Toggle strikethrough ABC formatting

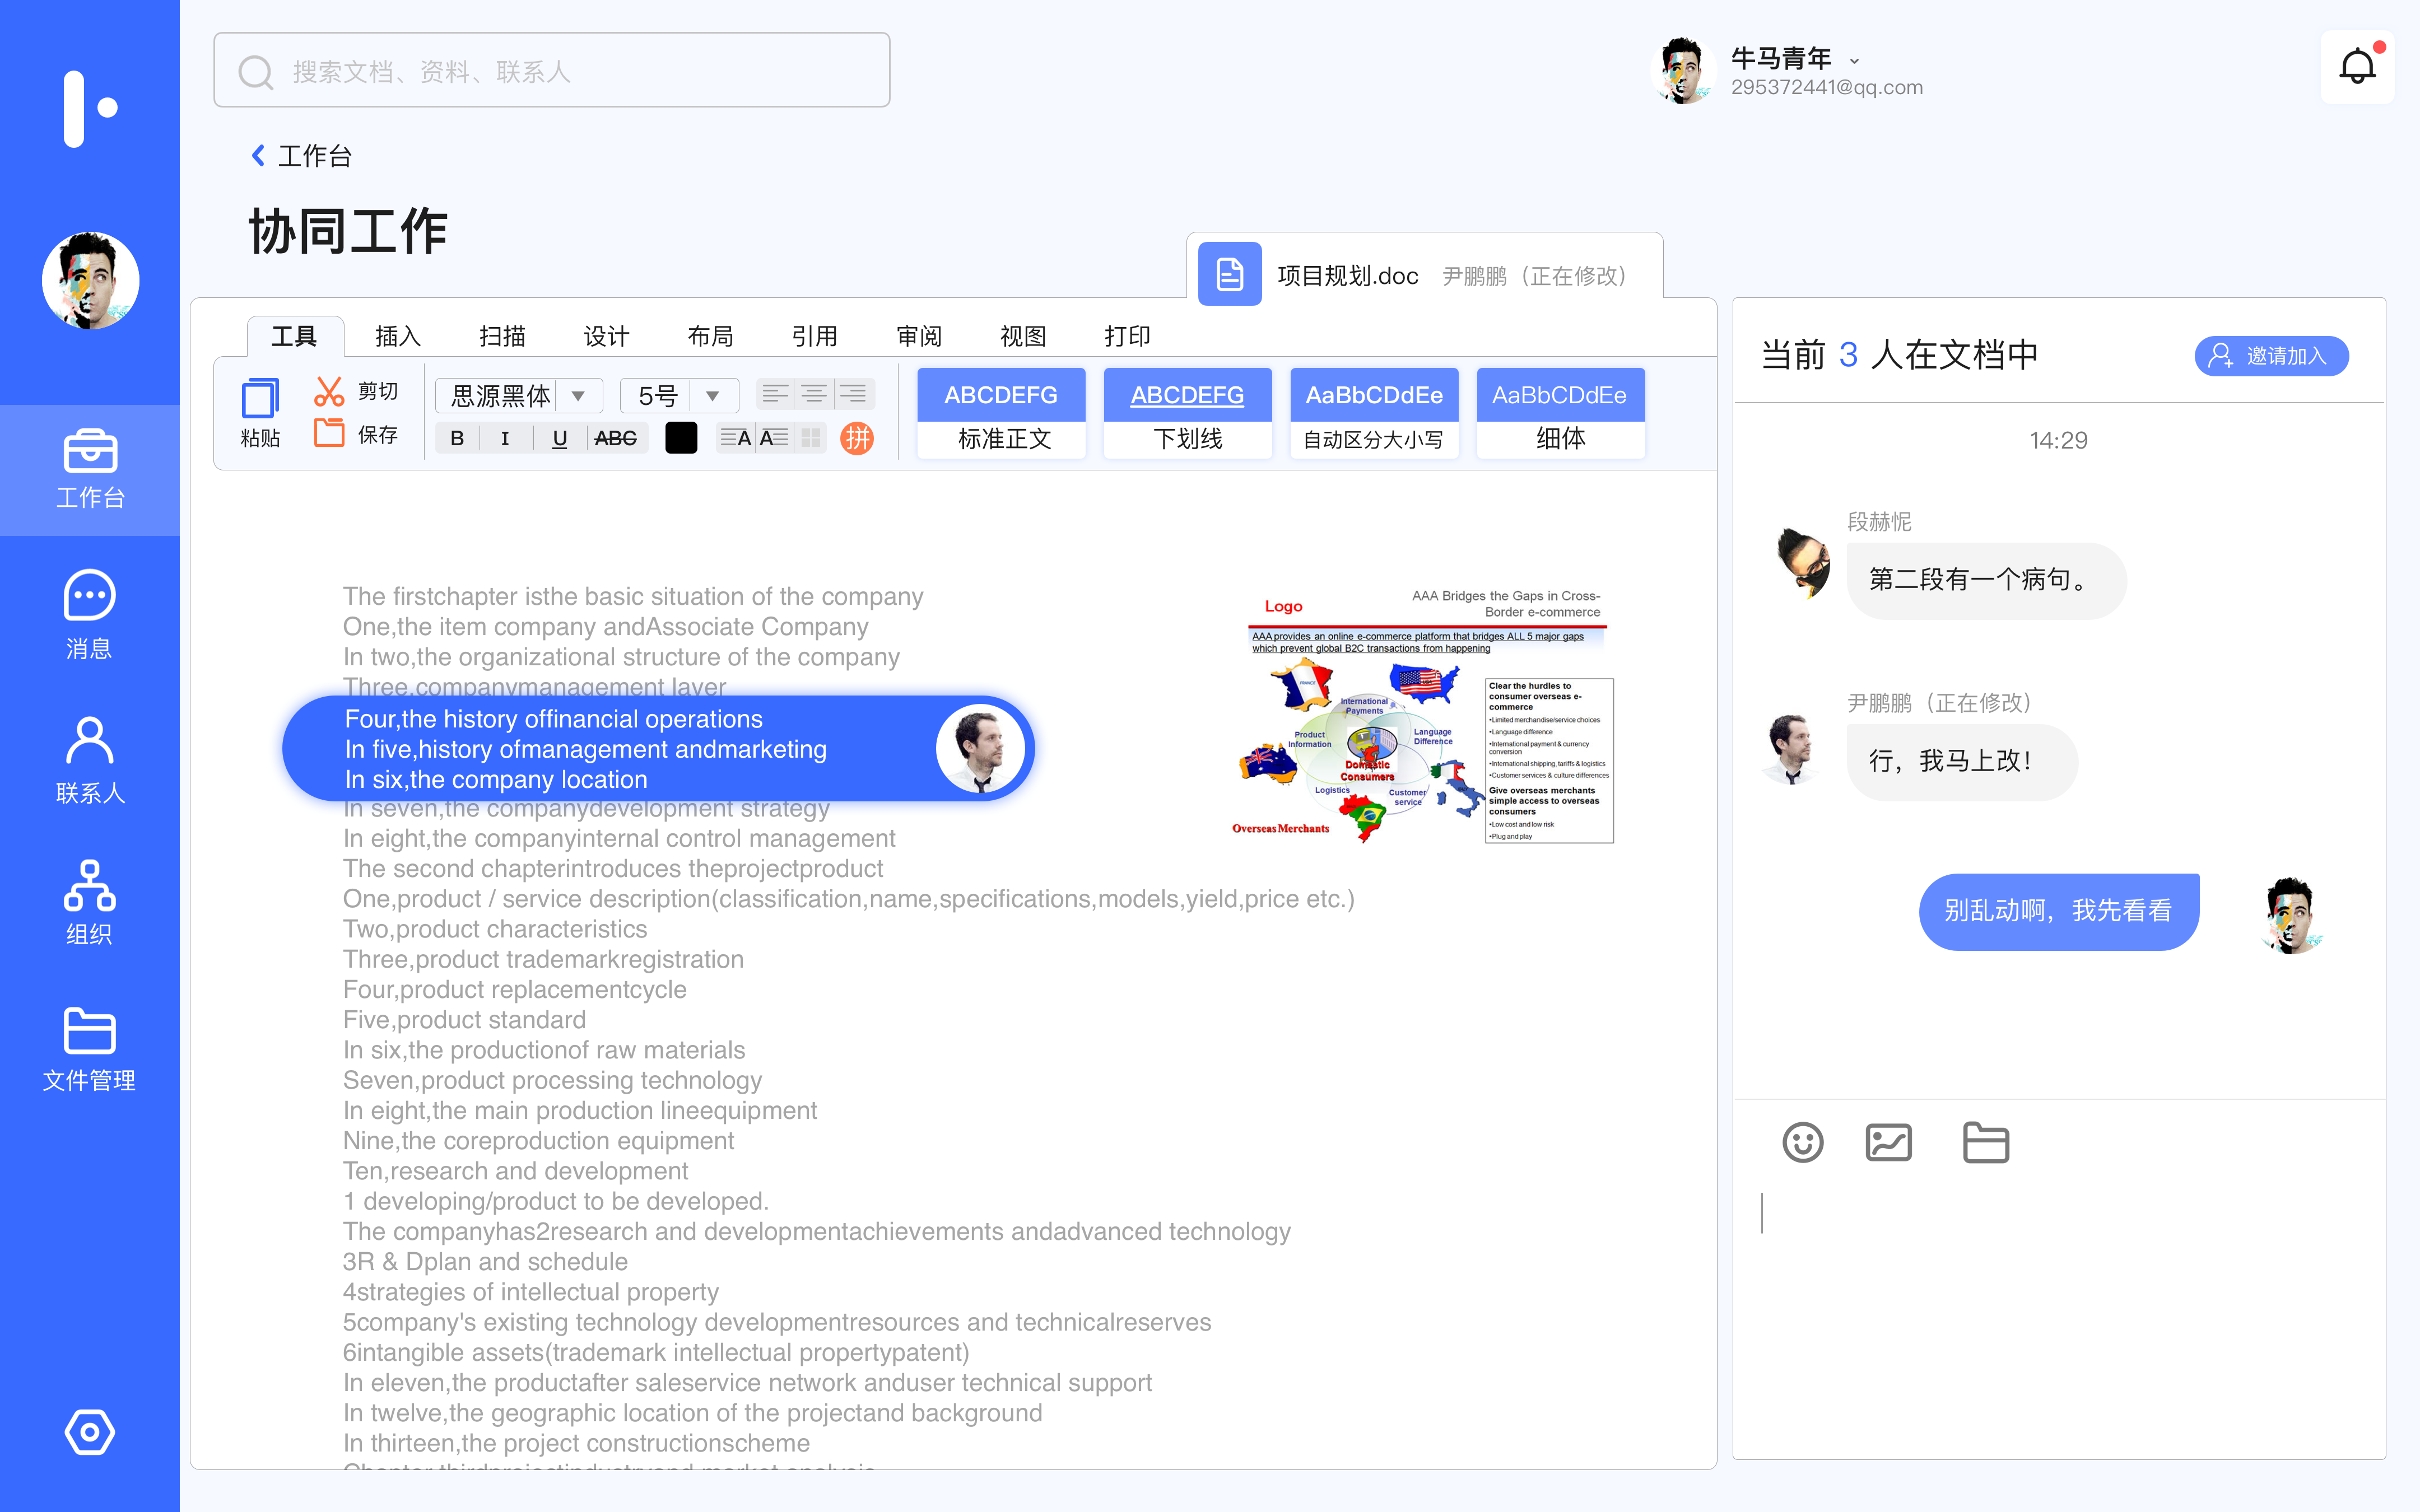click(615, 438)
